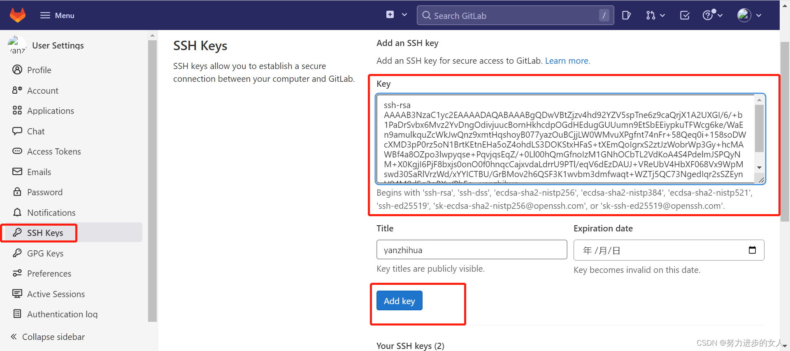Expand the merge requests dropdown chevron
The height and width of the screenshot is (351, 790).
click(x=662, y=15)
